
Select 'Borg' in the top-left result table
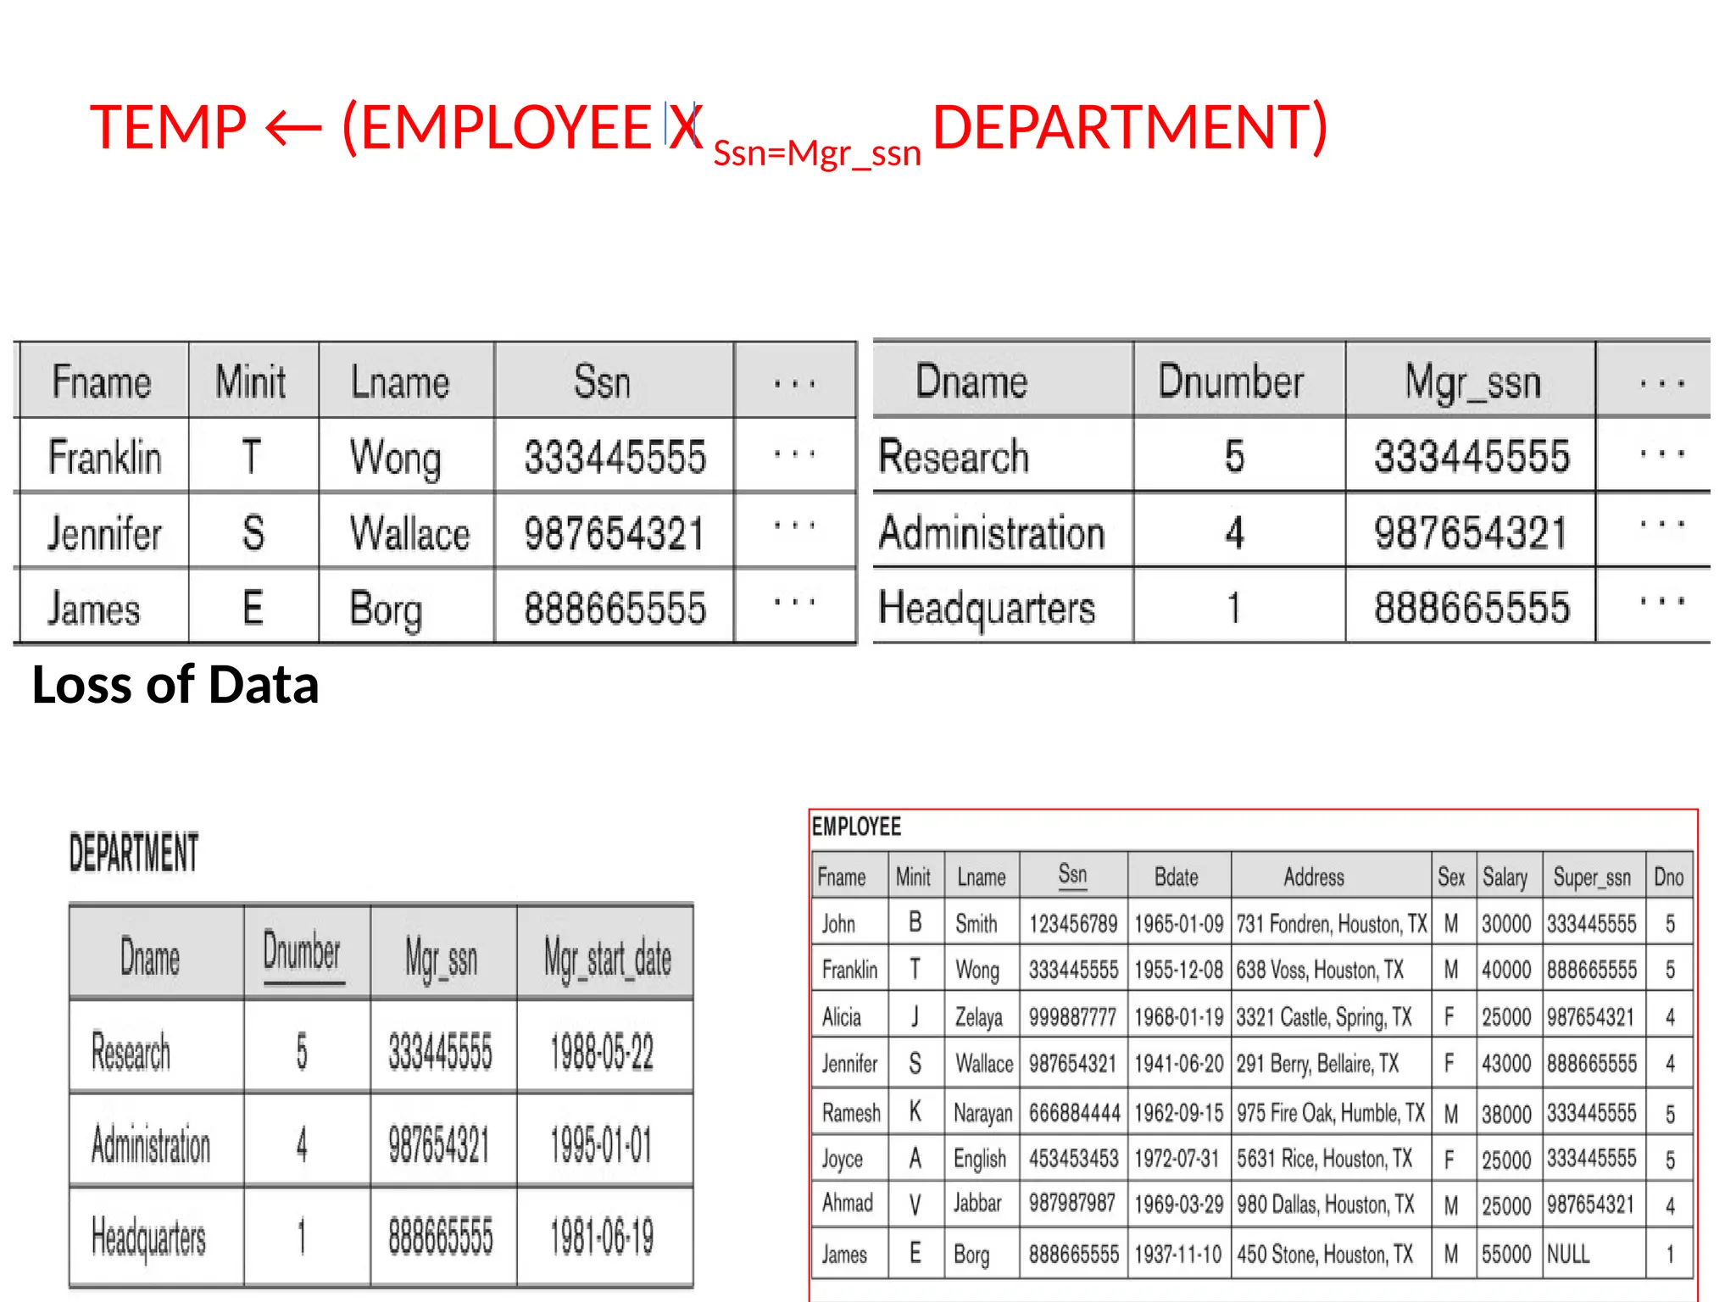[386, 609]
